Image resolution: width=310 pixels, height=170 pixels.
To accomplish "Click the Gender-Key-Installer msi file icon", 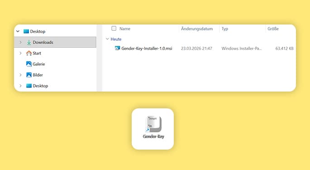I will coord(117,48).
